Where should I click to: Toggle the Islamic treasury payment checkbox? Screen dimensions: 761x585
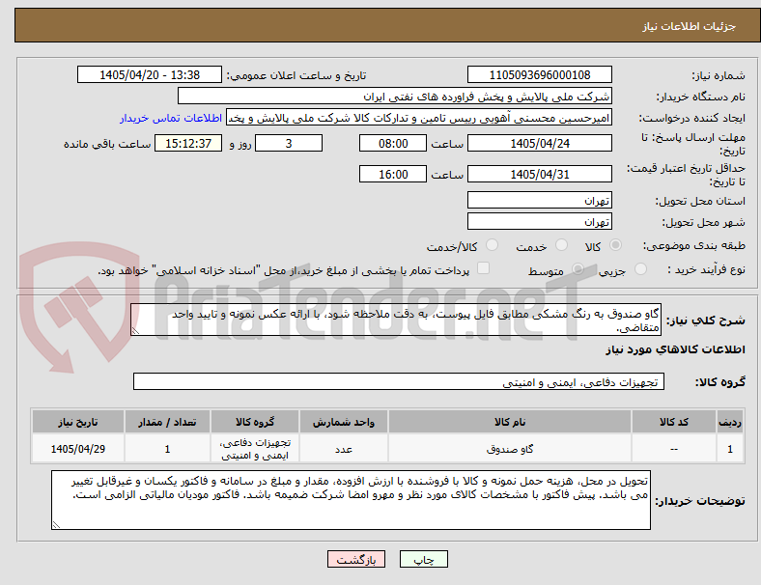click(483, 268)
